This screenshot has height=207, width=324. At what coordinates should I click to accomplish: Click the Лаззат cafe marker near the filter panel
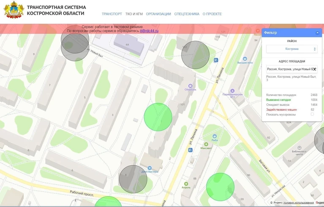258,31
